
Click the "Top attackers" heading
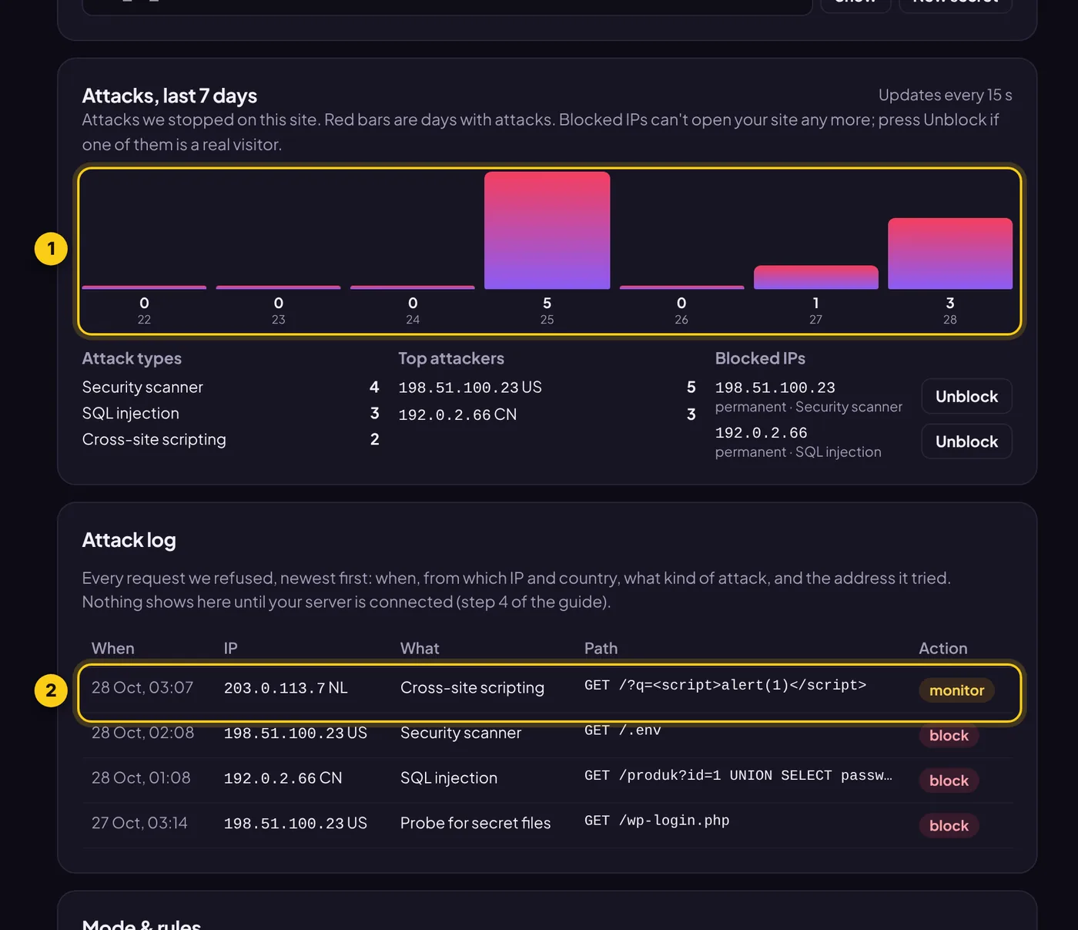(x=451, y=358)
